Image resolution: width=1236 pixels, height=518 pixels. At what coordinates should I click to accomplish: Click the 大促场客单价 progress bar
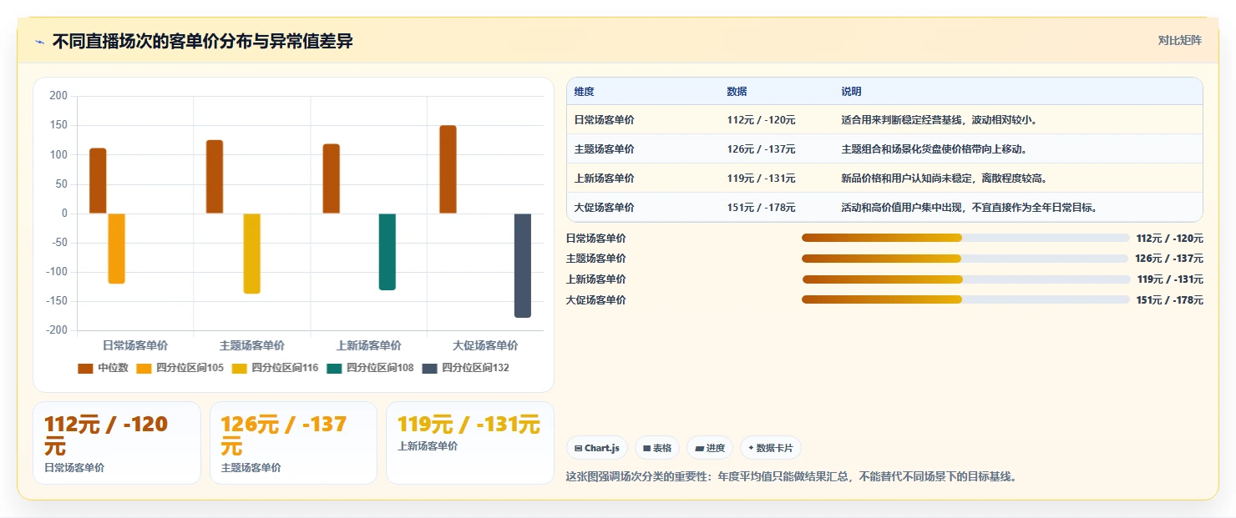[965, 299]
